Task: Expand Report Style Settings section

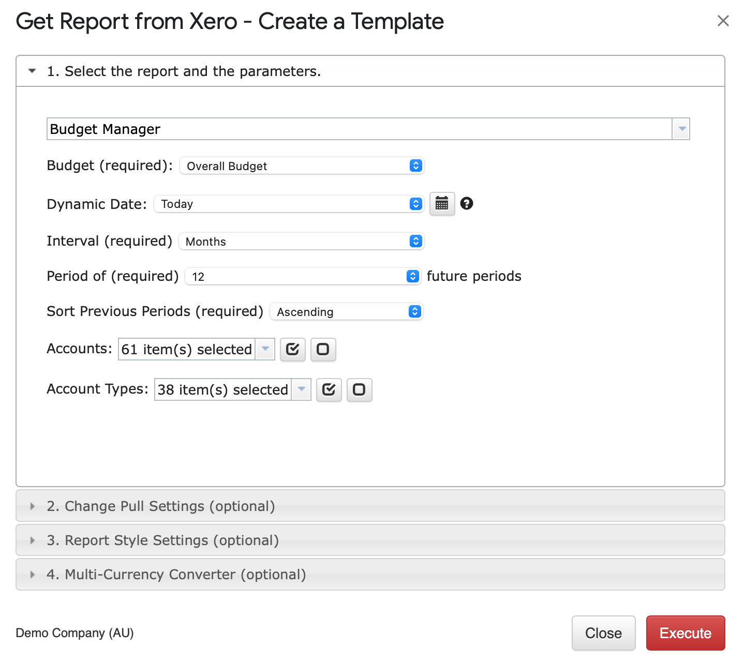Action: coord(162,540)
